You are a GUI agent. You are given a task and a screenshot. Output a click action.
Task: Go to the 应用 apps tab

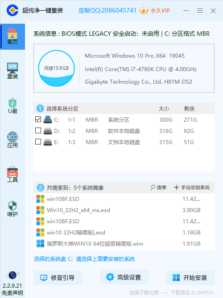pos(12,140)
